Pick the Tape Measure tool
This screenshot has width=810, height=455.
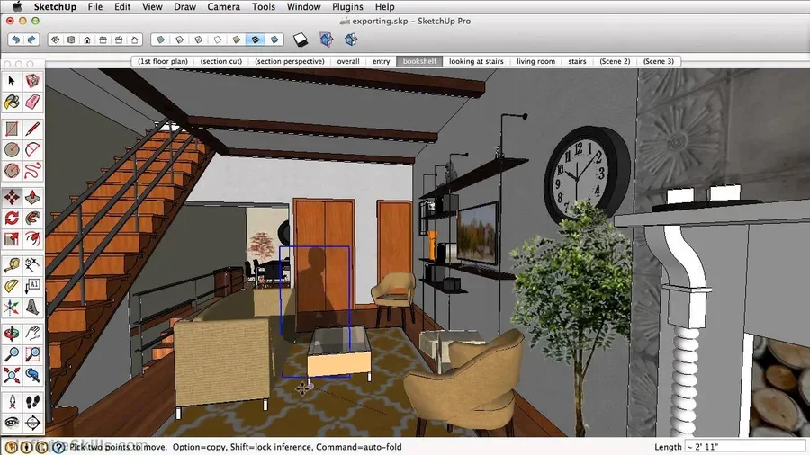click(12, 265)
